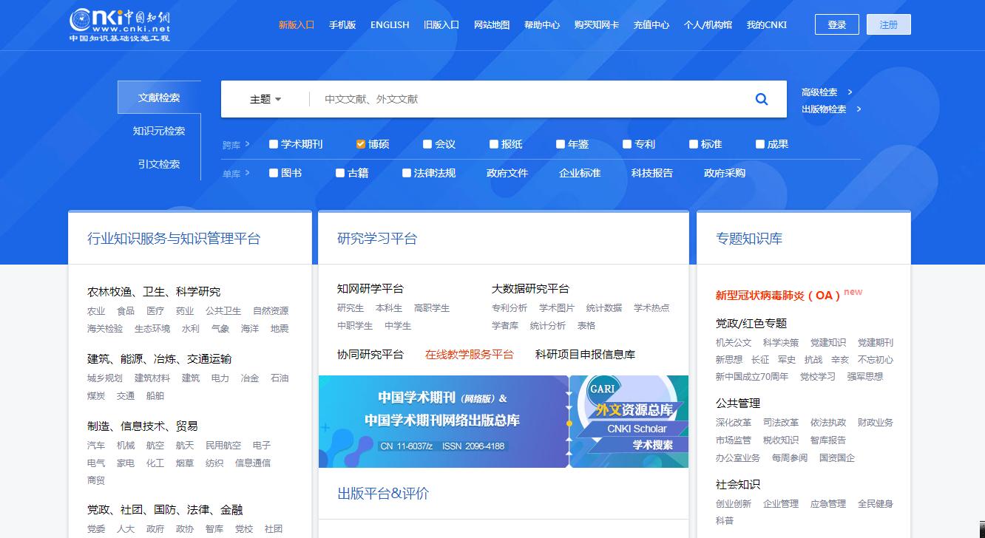985x538 pixels.
Task: Open the 公共卫生 industry link
Action: pos(223,311)
